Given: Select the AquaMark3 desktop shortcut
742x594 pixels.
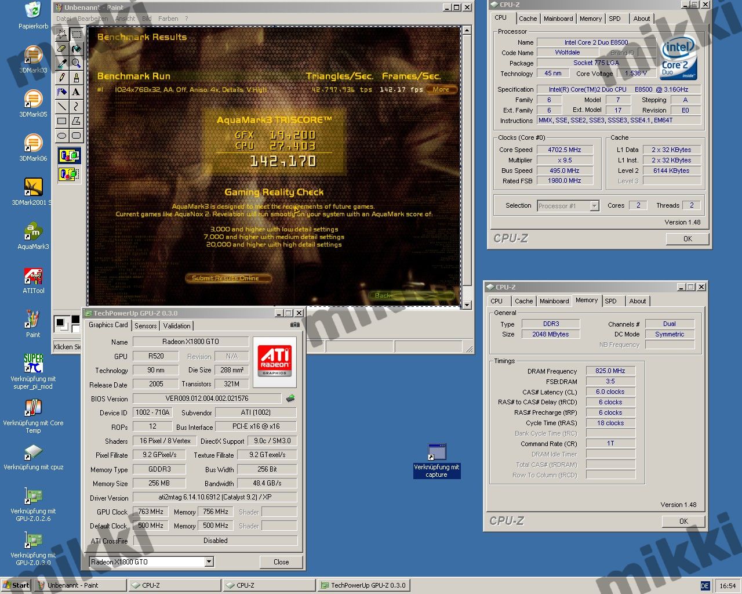Looking at the screenshot, I should tap(33, 236).
